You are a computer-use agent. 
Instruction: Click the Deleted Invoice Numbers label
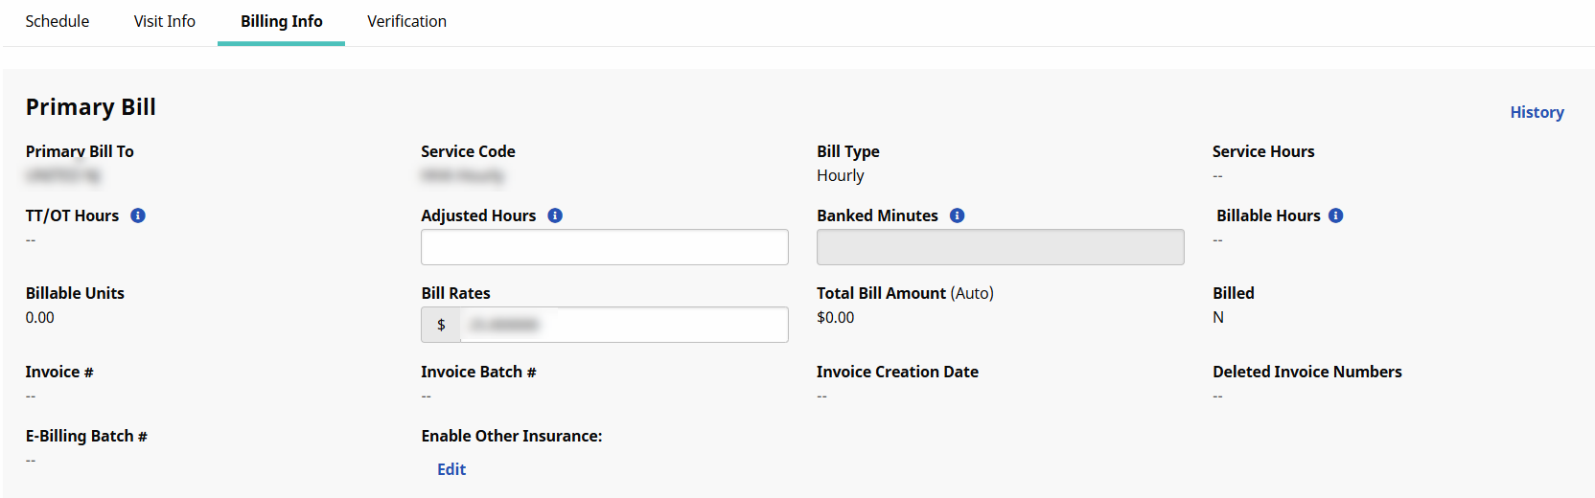click(1306, 372)
